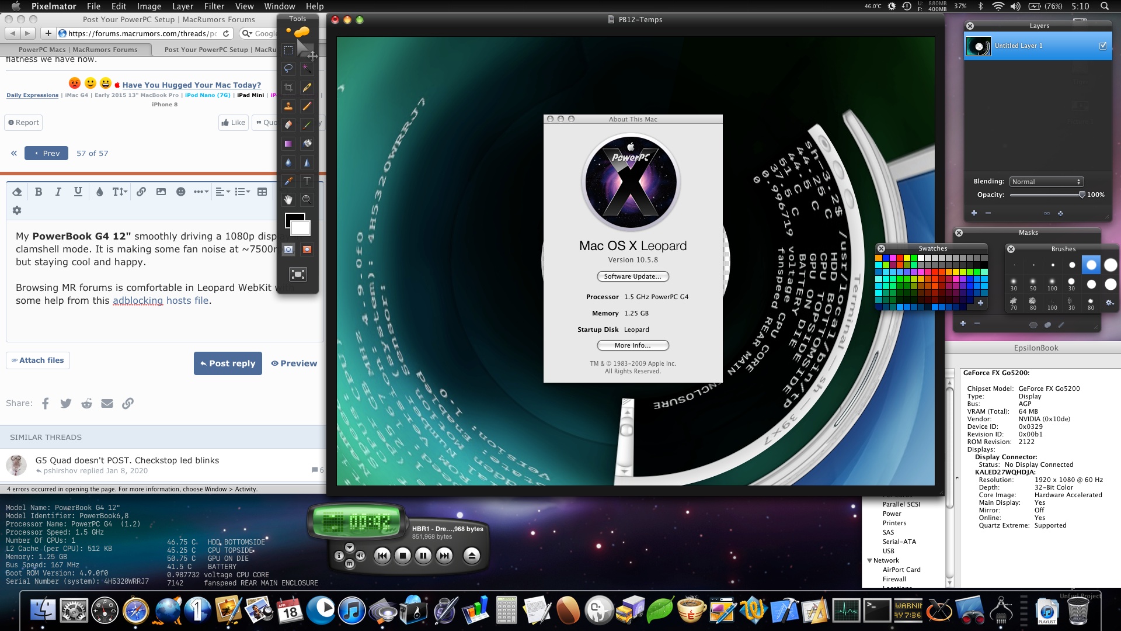
Task: Select the Text tool
Action: pyautogui.click(x=307, y=181)
